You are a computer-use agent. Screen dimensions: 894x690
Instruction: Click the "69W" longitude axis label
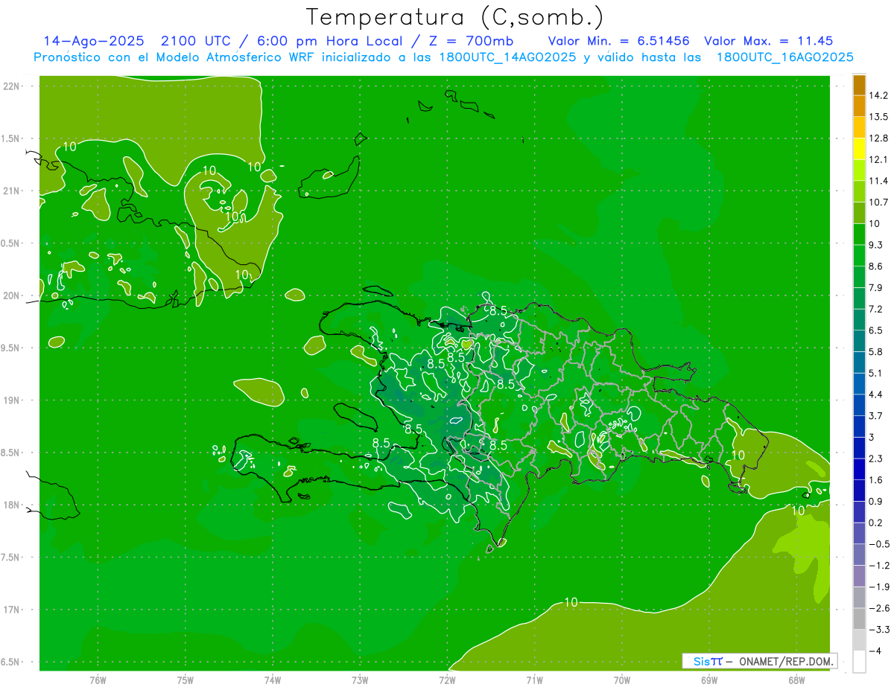pyautogui.click(x=708, y=680)
